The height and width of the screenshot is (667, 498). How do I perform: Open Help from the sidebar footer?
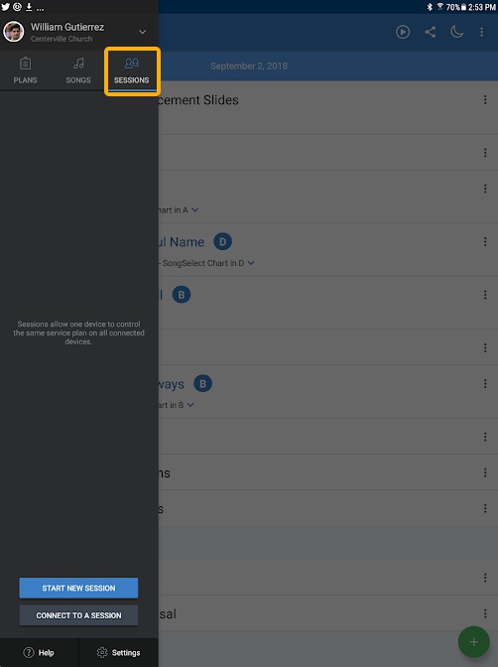point(39,652)
